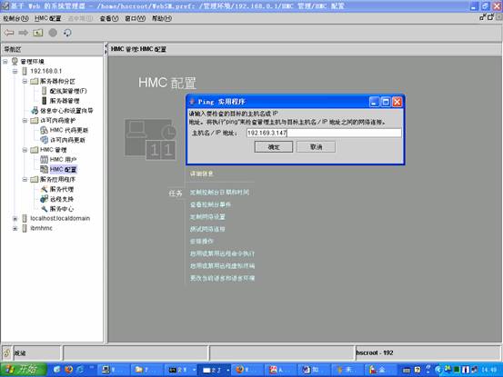Collapse the 192.168.0.1 tree node
This screenshot has height=377, width=503.
15,71
